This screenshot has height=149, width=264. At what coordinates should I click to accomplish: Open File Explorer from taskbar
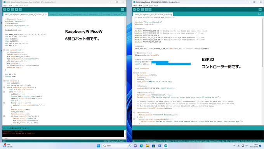(x=148, y=145)
